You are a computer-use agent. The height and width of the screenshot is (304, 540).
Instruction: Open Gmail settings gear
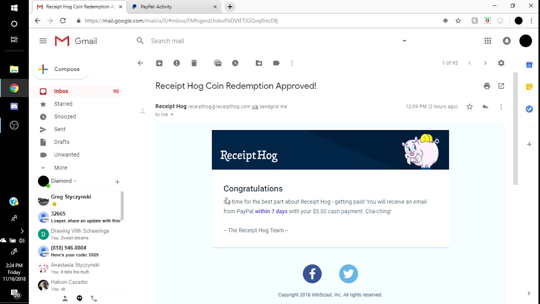501,63
